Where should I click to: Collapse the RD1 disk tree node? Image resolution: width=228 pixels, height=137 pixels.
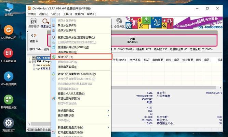[30, 62]
